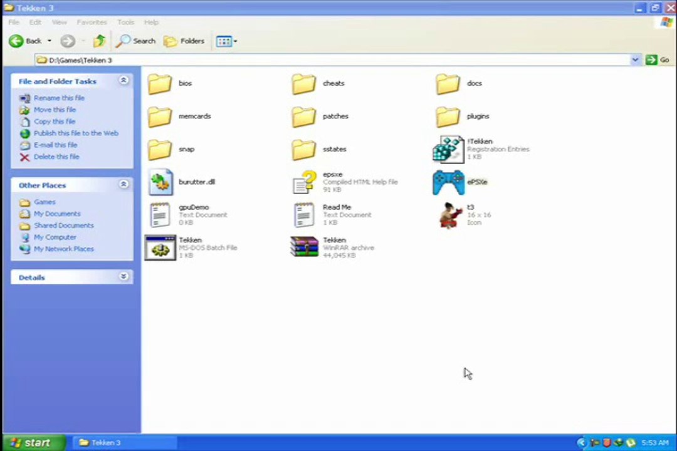Click the Go button

click(x=658, y=60)
